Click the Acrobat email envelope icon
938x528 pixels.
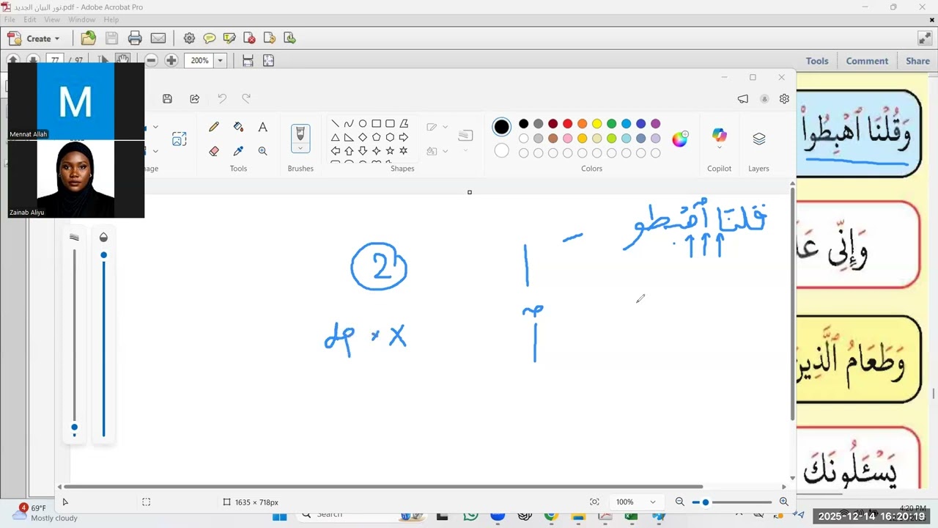point(158,38)
